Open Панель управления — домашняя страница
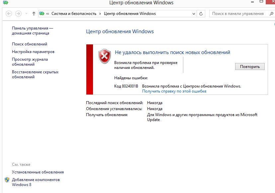The height and width of the screenshot is (193, 275). tap(33, 31)
